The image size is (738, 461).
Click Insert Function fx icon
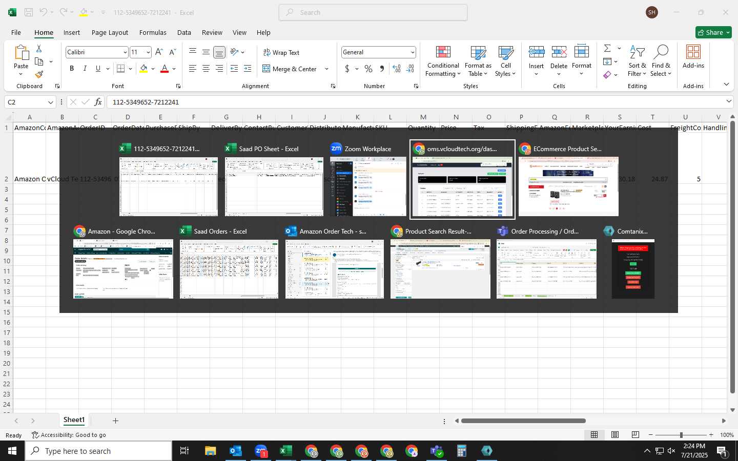click(98, 102)
